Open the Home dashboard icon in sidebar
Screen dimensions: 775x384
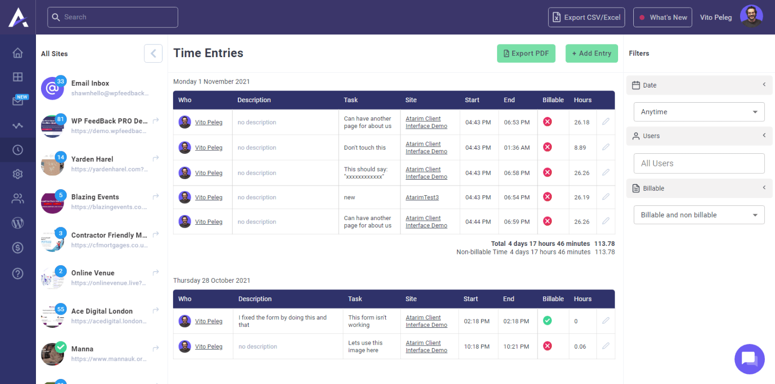click(18, 53)
